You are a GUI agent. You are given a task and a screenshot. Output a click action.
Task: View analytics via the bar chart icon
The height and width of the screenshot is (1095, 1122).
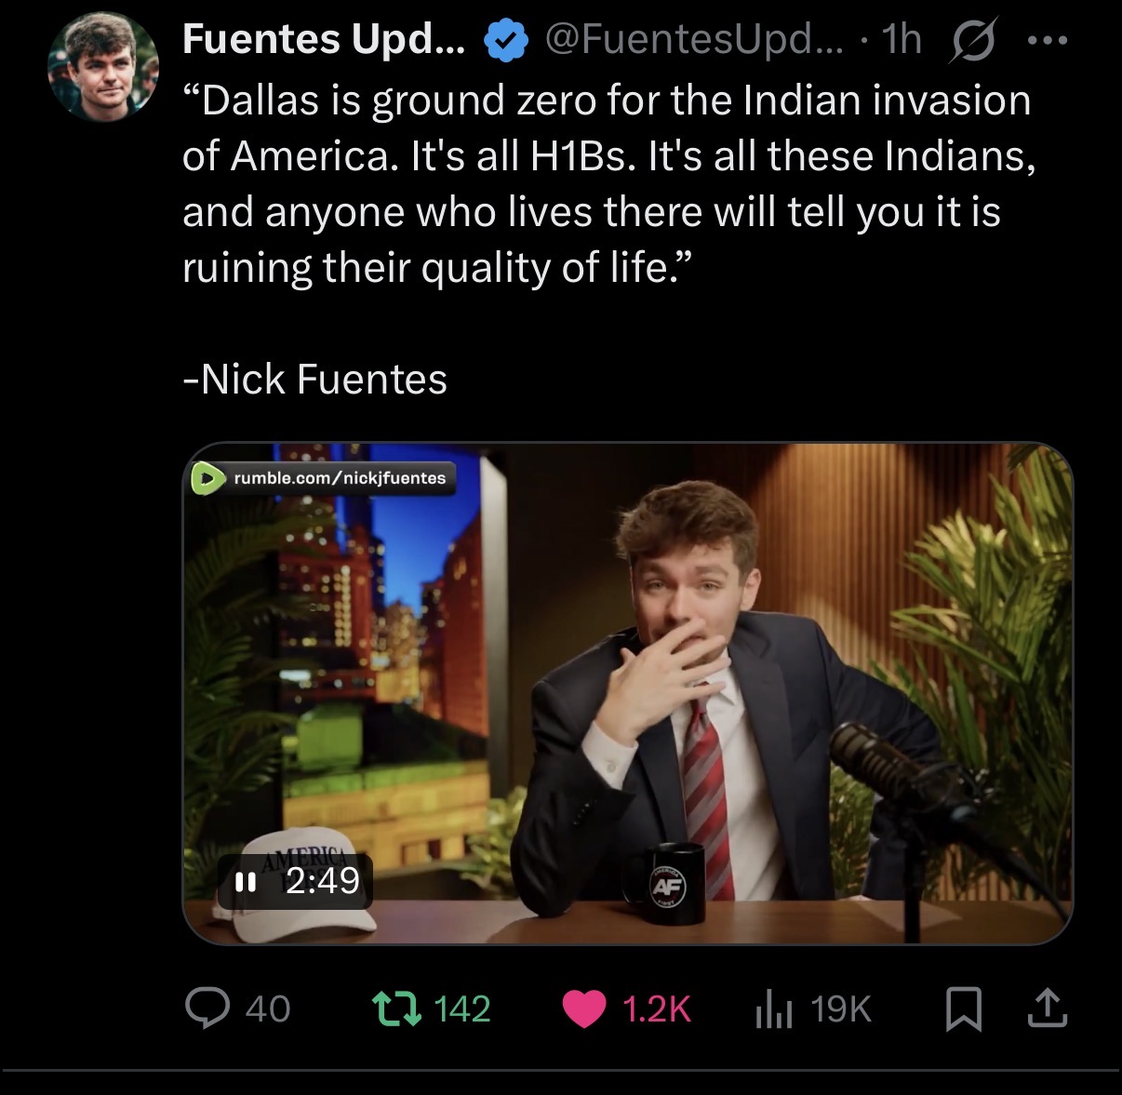(x=774, y=1009)
